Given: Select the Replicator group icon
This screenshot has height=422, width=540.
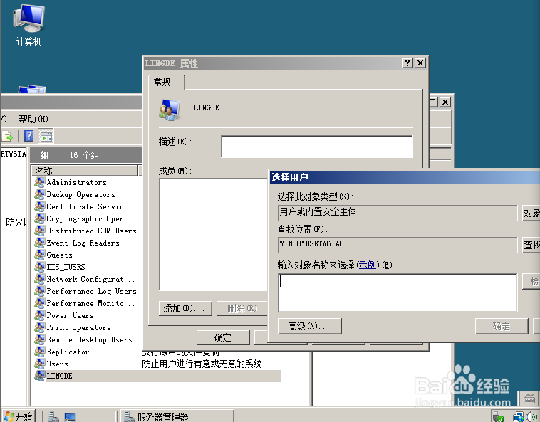Looking at the screenshot, I should click(40, 352).
